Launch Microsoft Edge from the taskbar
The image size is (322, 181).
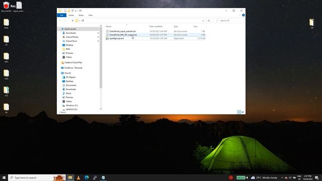pos(87,177)
